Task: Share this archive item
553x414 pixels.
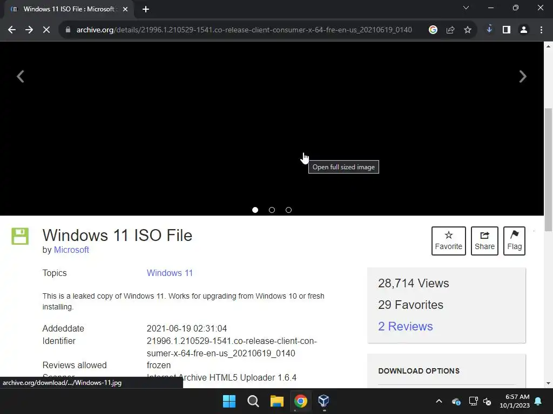Action: (484, 241)
